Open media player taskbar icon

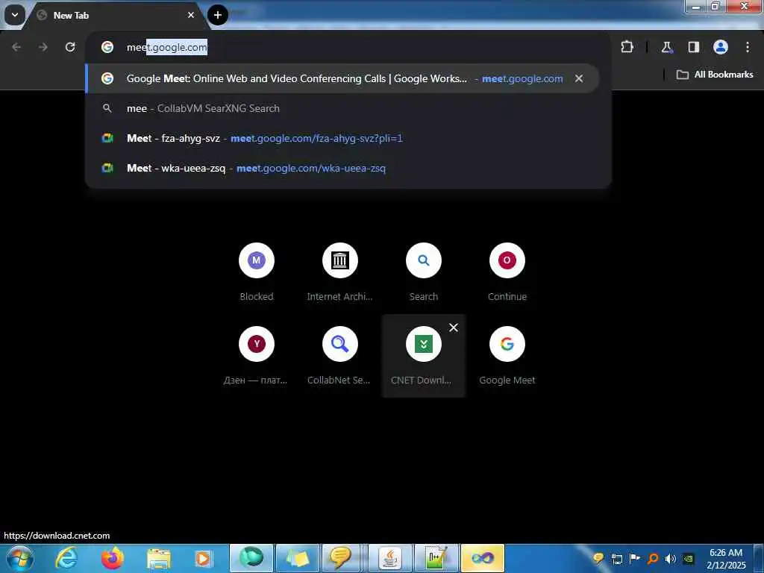click(x=204, y=558)
